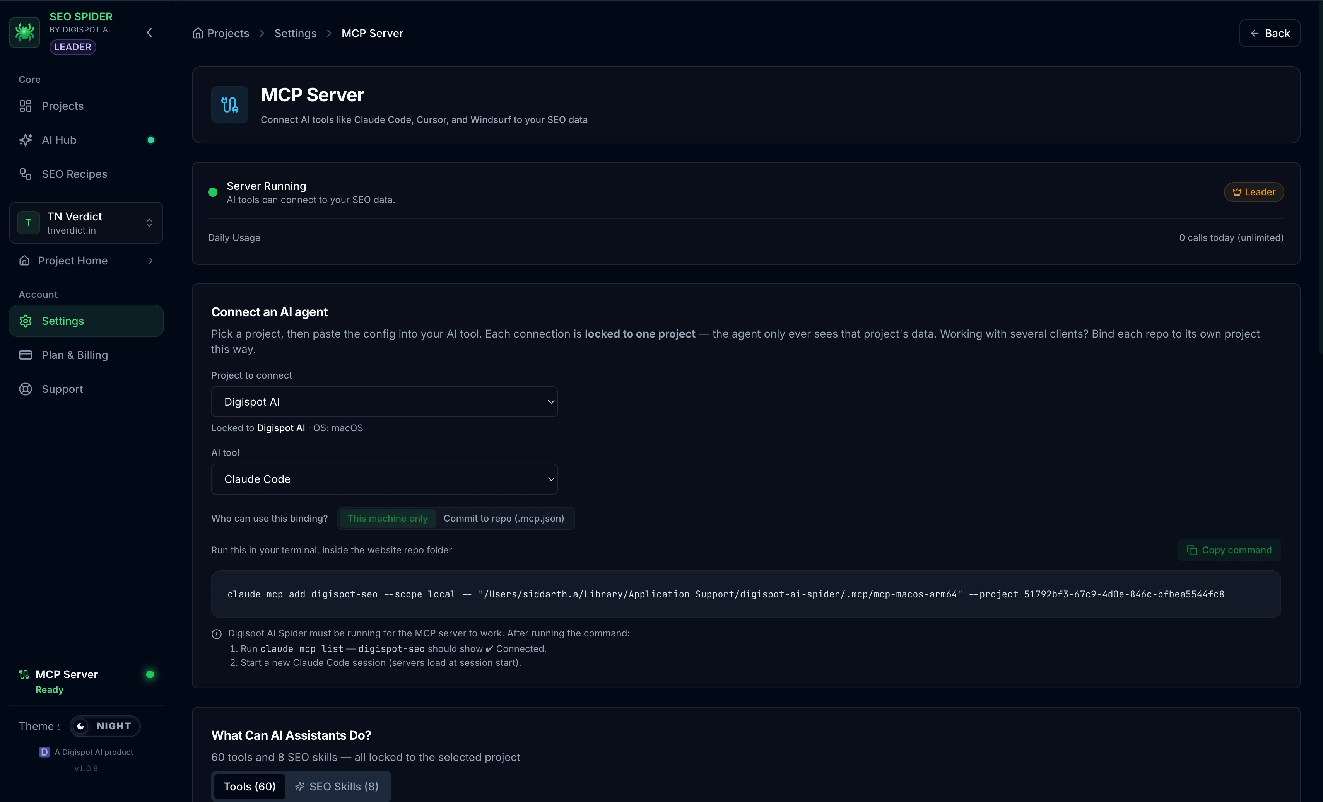
Task: Click the copy icon in Copy command
Action: click(x=1191, y=550)
